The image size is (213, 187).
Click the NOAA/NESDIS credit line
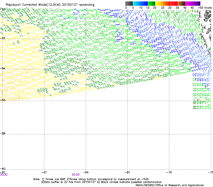coord(170,185)
